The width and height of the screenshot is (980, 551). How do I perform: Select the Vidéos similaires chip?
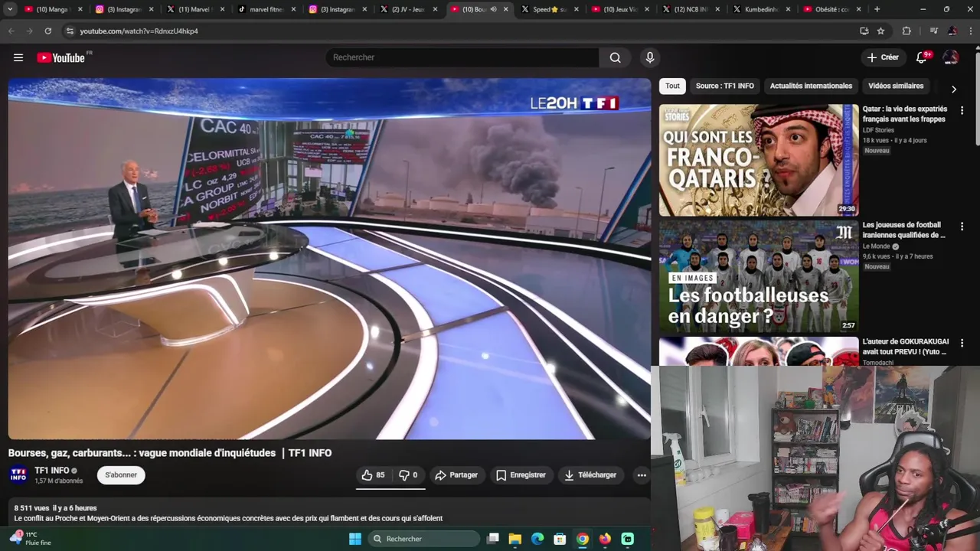pos(896,86)
